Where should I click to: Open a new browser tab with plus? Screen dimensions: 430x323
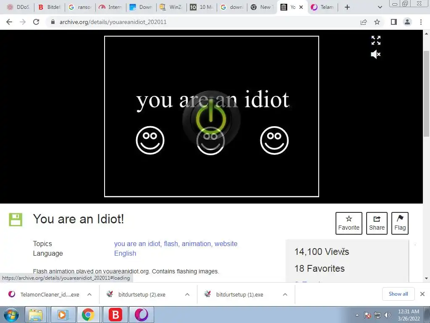(347, 7)
